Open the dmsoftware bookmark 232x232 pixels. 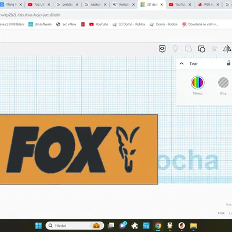tap(40, 24)
